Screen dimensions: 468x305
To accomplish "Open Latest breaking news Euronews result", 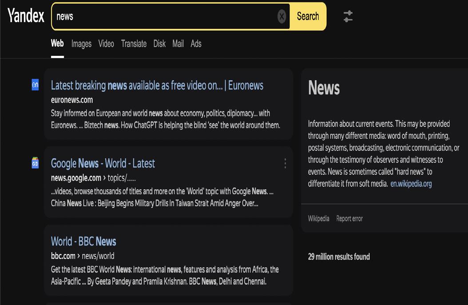I will click(x=157, y=86).
